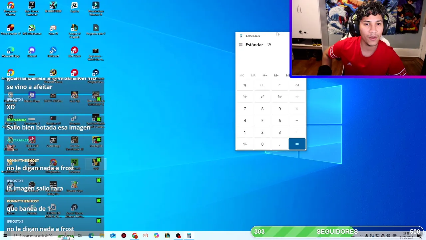
Task: Open Theguama - Chrome desktop shortcut
Action: [11, 9]
